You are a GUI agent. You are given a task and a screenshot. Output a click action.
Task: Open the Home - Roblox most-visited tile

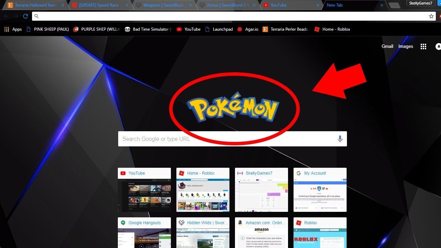pos(203,190)
